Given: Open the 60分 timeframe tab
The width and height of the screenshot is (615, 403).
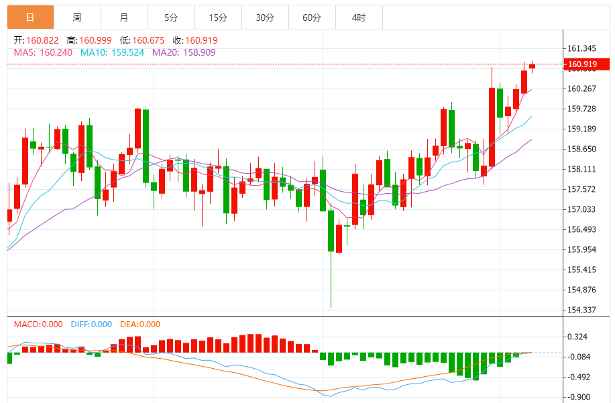Looking at the screenshot, I should coord(312,17).
